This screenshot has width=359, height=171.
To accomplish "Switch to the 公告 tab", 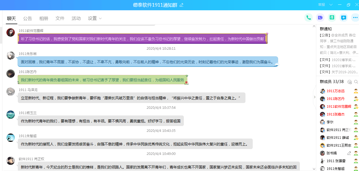I will pos(27,18).
